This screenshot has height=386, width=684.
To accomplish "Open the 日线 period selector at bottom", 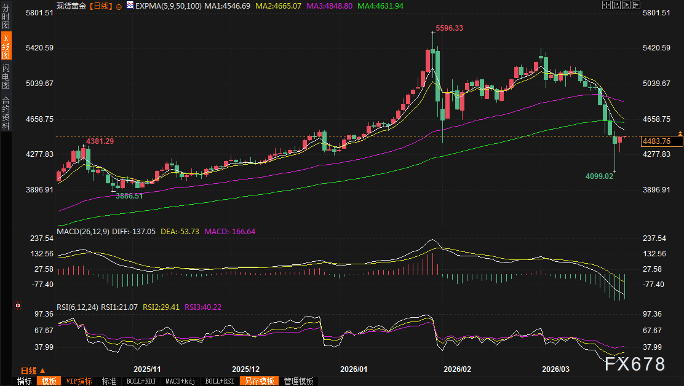I will pyautogui.click(x=33, y=371).
